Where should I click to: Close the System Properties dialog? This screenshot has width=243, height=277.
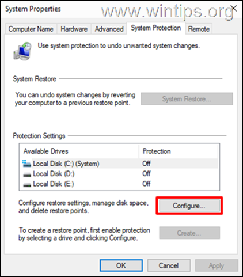pos(234,8)
